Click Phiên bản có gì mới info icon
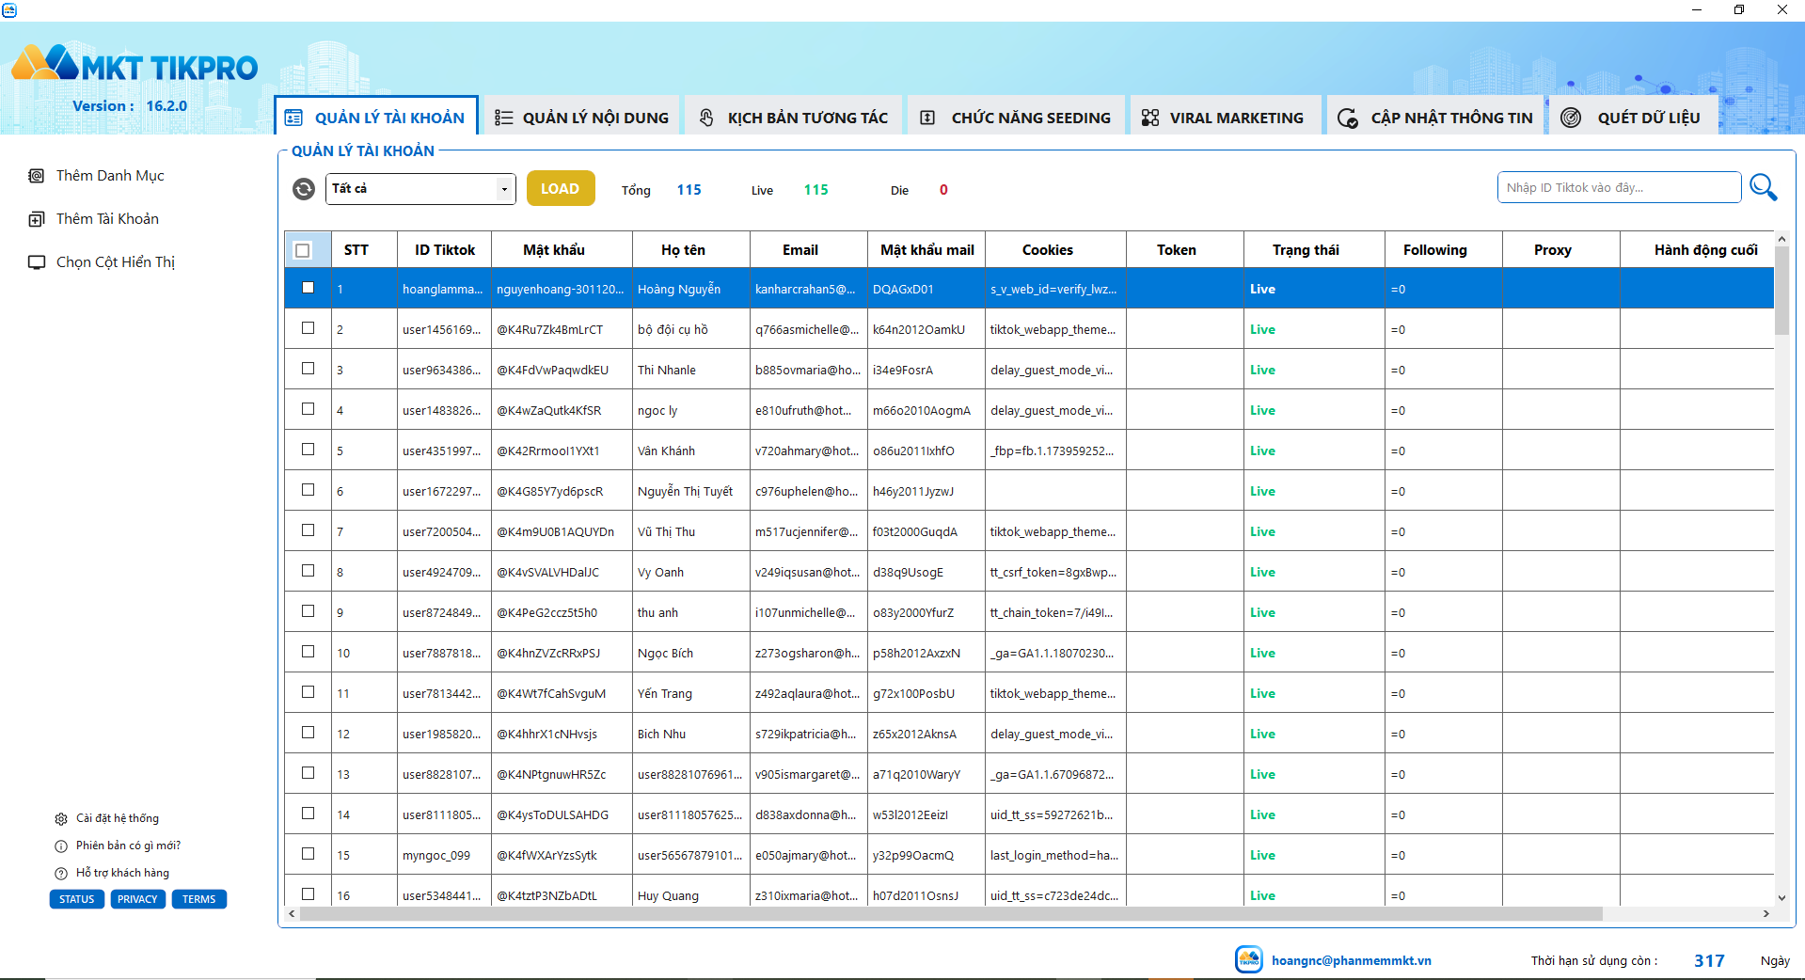This screenshot has height=980, width=1805. click(61, 846)
